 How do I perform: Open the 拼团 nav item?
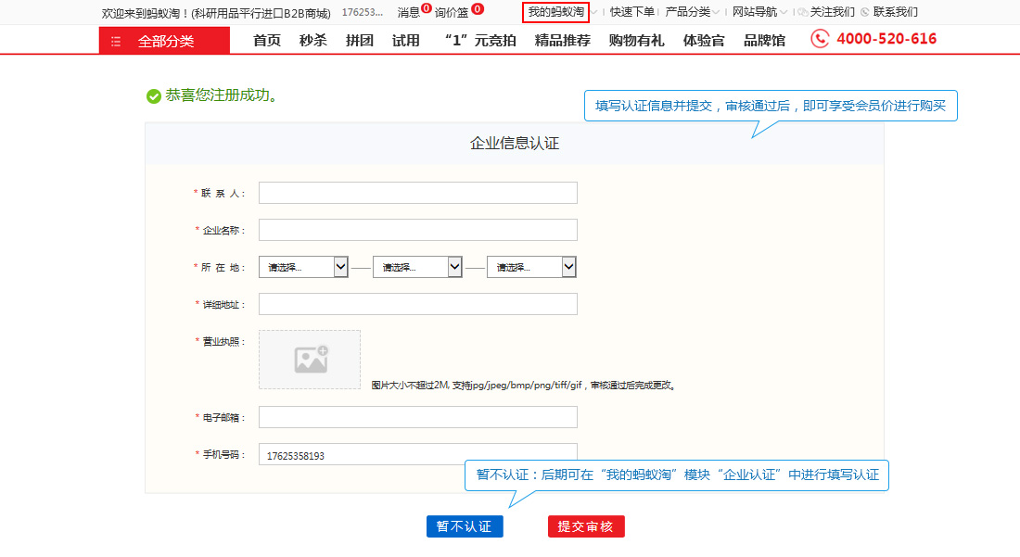[x=359, y=40]
